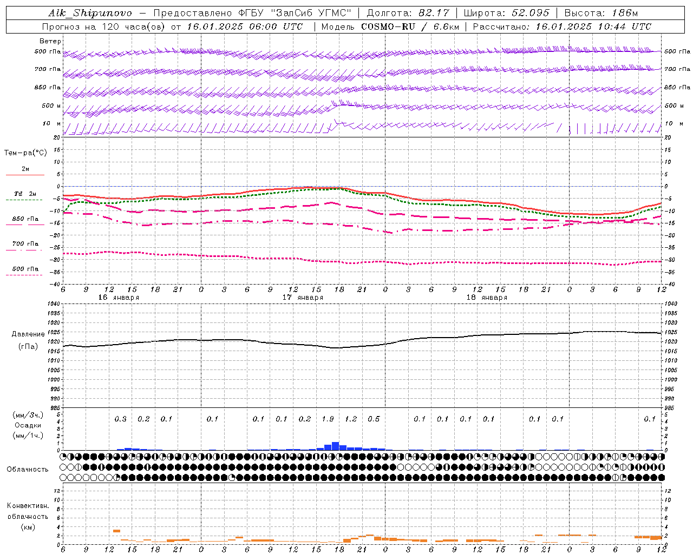Click the (гПа) unit under Давление
The width and height of the screenshot is (693, 554).
28,347
